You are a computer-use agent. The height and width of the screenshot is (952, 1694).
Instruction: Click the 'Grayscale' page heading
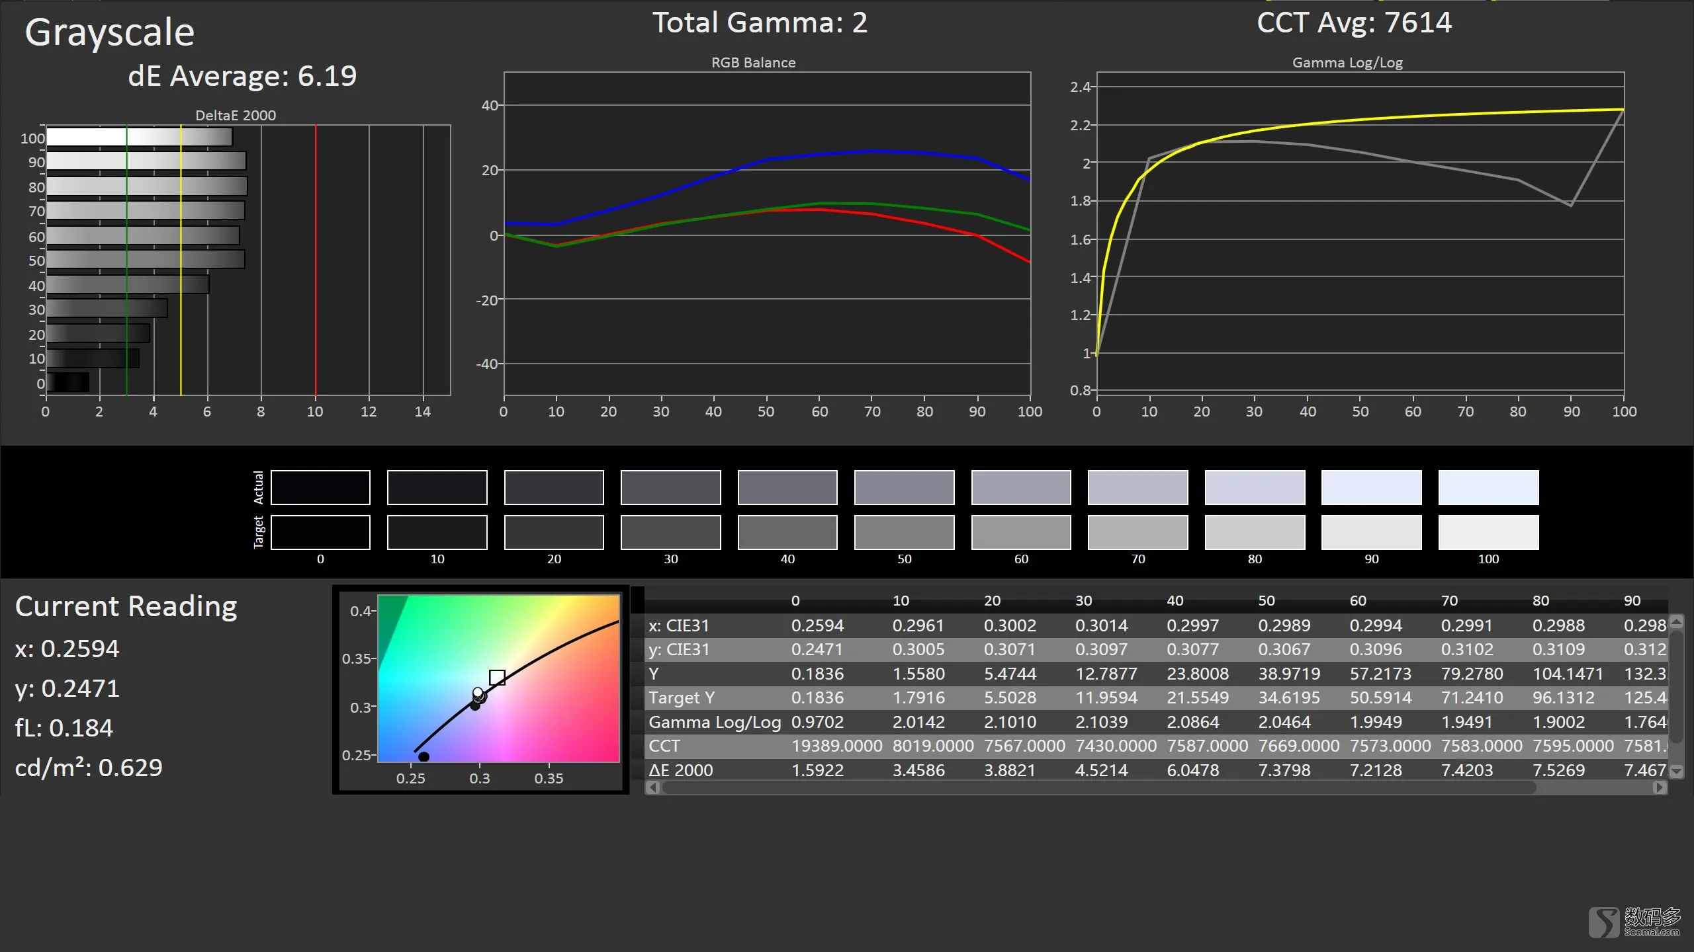(x=110, y=32)
